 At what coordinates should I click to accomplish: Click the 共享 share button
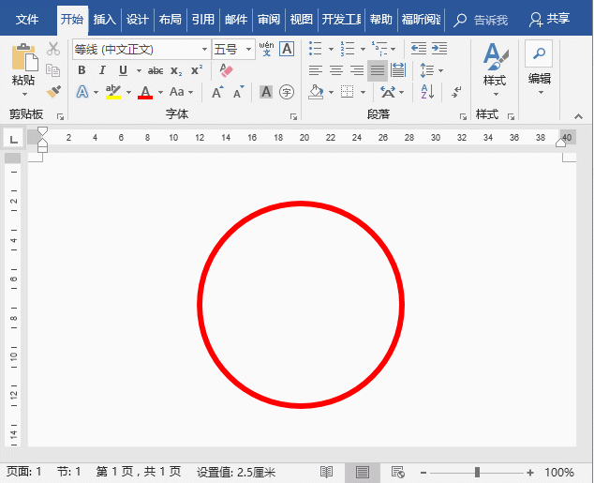[549, 19]
